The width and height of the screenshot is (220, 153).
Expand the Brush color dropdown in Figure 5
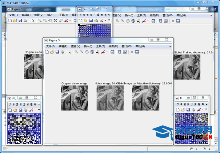pos(107,52)
